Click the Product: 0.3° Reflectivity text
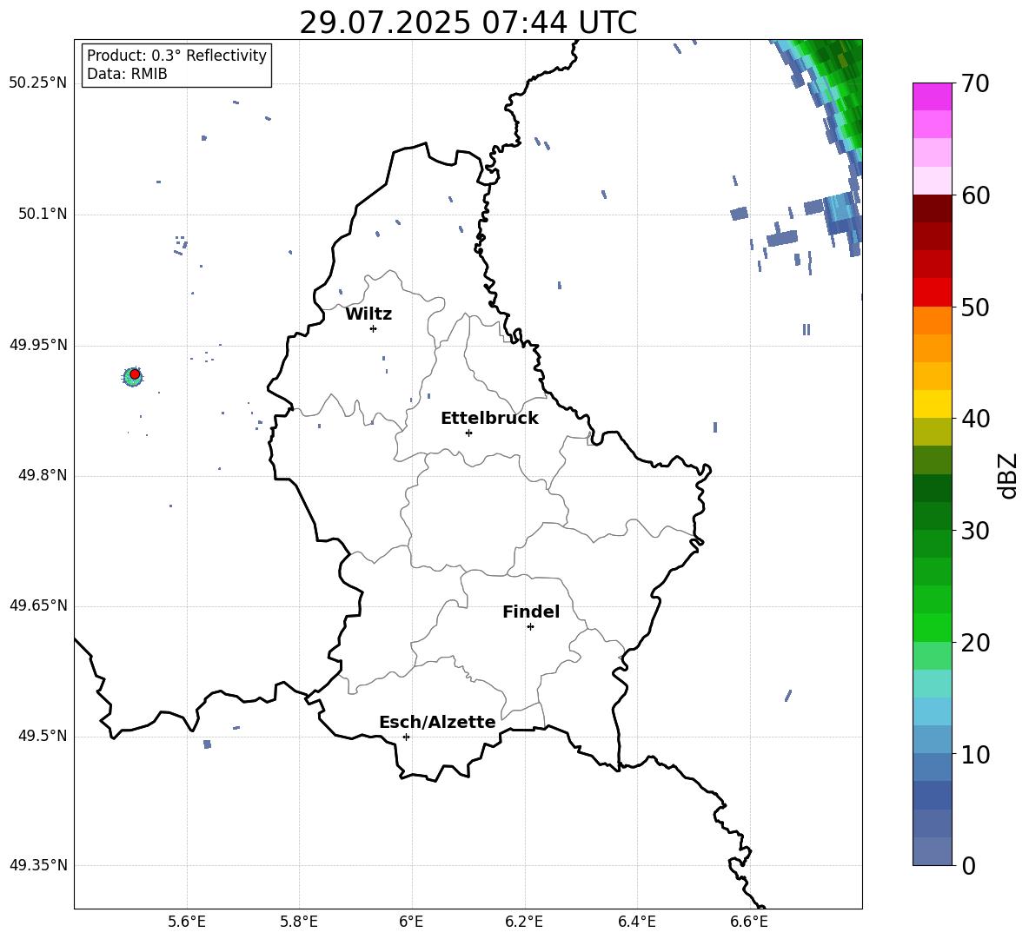The image size is (1029, 939). (x=176, y=56)
